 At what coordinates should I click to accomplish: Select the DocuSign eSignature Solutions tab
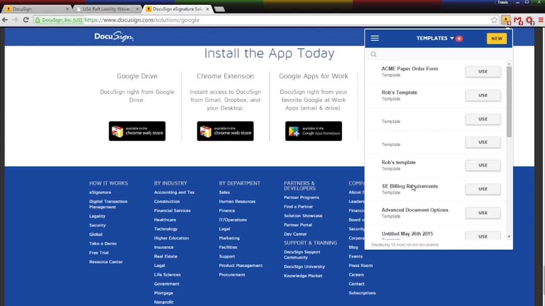coord(178,9)
